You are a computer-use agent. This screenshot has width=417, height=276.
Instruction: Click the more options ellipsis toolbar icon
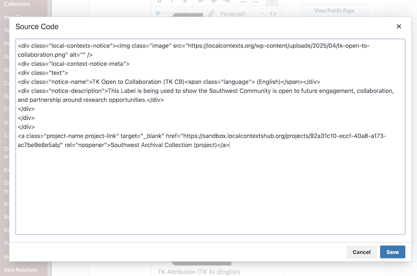272,2
